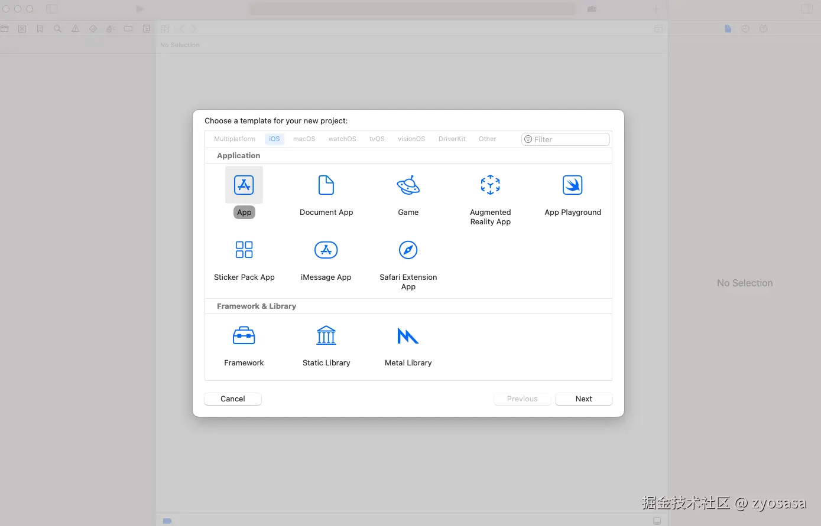Switch to the tvOS tab

[377, 139]
